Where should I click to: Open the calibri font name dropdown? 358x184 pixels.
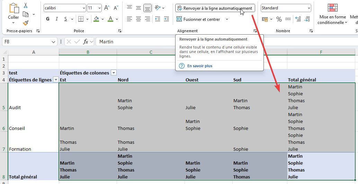tap(84, 8)
